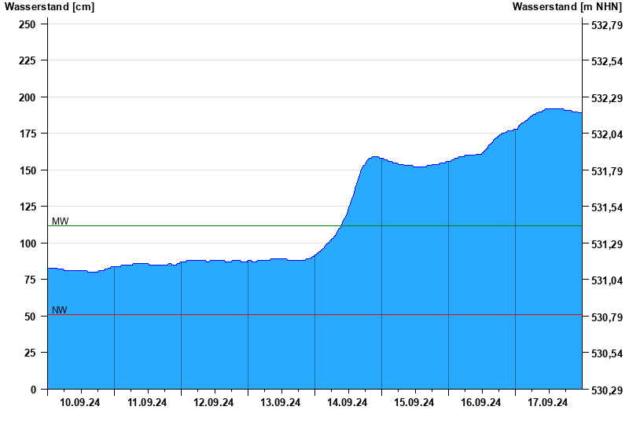Viewport: 629px width, 432px height.
Task: Click the 532,54 value on right axis
Action: pos(607,62)
